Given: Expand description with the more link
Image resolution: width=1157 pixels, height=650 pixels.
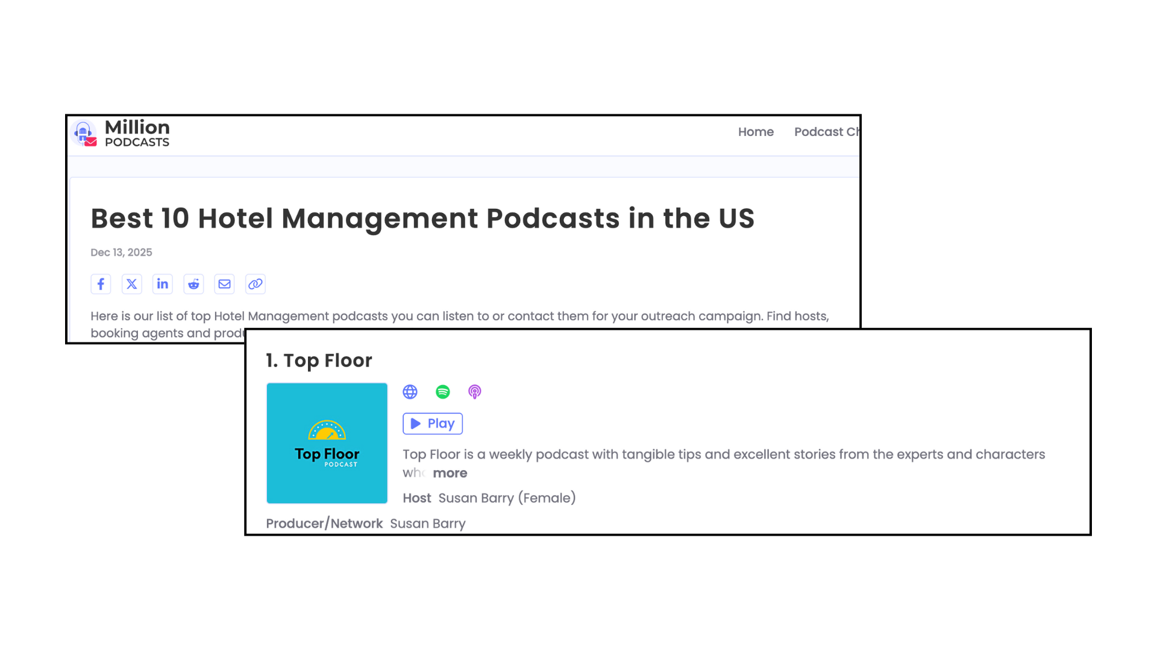Looking at the screenshot, I should pos(450,473).
